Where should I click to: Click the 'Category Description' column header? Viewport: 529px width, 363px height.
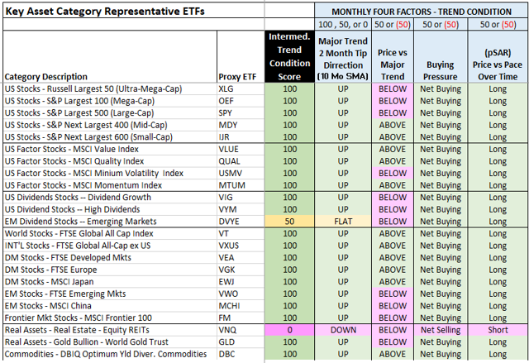46,77
